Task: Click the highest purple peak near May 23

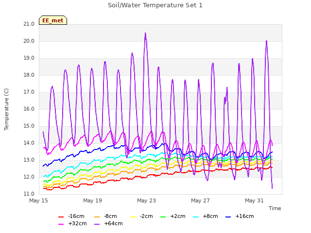Action: [145, 33]
